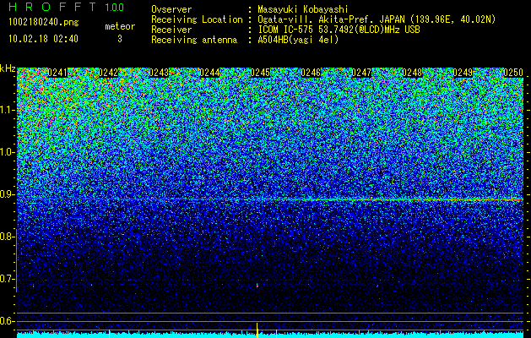Screen dimensions: 531x338
Task: Select the file name 1002180240.png
Action: point(44,23)
